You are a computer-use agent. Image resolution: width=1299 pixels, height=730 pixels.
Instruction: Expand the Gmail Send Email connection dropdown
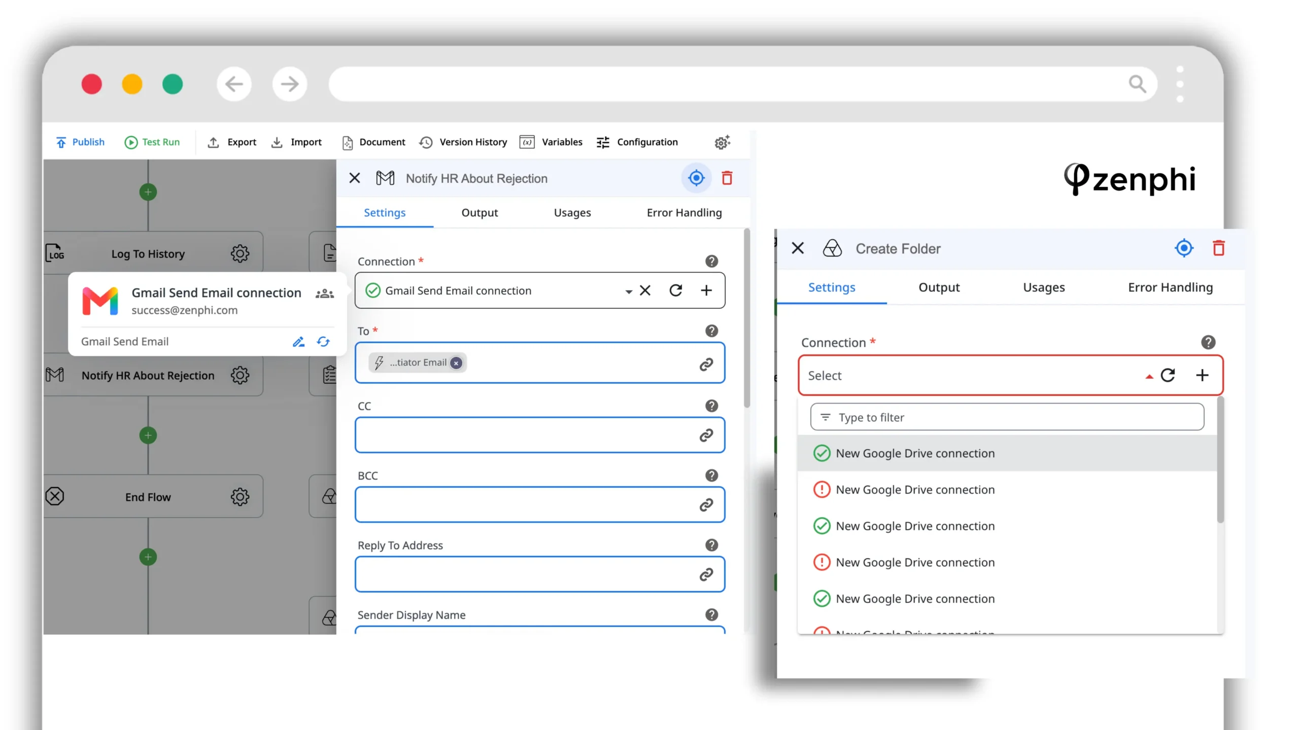(x=629, y=291)
